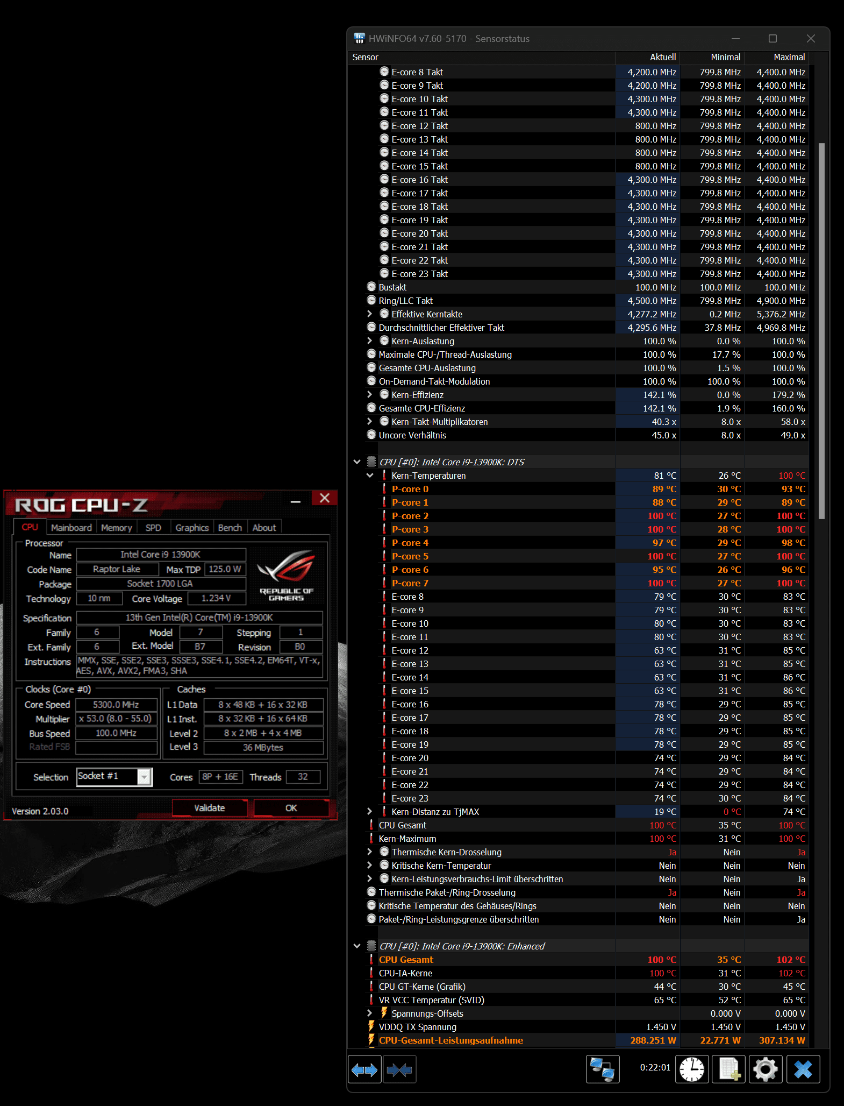
Task: Click the Validate button in CPU-Z
Action: pyautogui.click(x=210, y=808)
